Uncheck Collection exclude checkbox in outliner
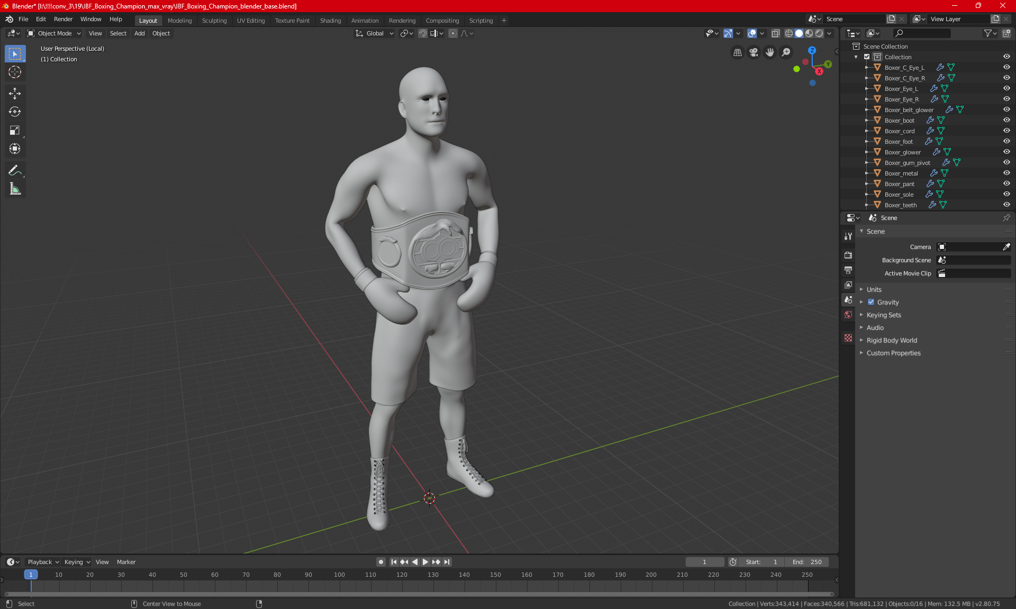This screenshot has width=1016, height=609. [x=867, y=57]
